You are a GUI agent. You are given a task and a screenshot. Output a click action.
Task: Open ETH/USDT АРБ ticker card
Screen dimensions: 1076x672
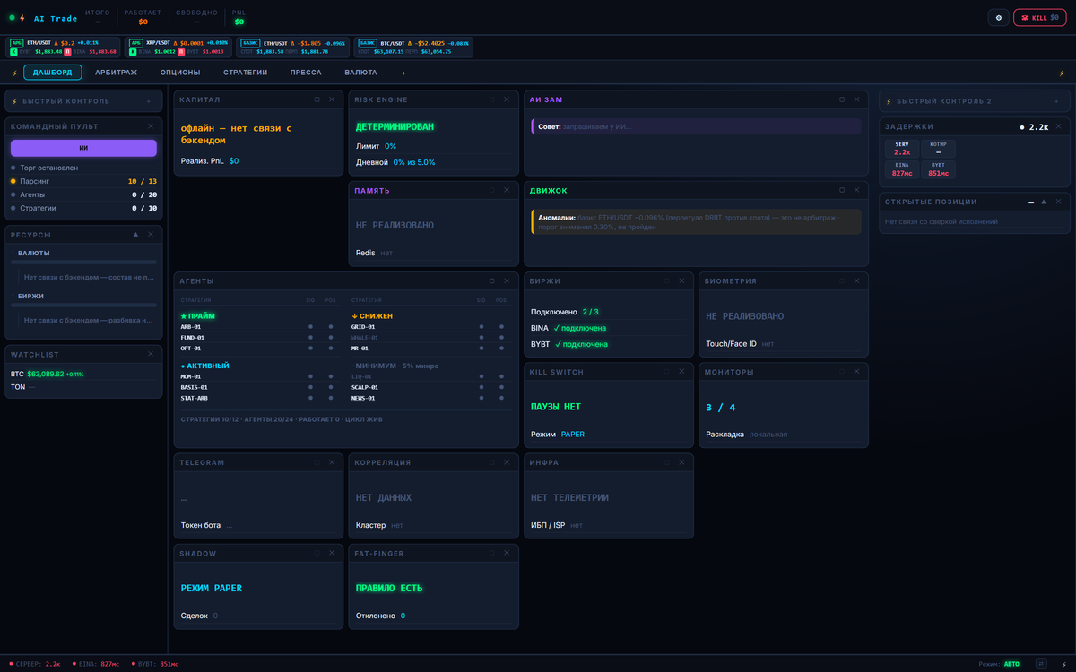(64, 47)
